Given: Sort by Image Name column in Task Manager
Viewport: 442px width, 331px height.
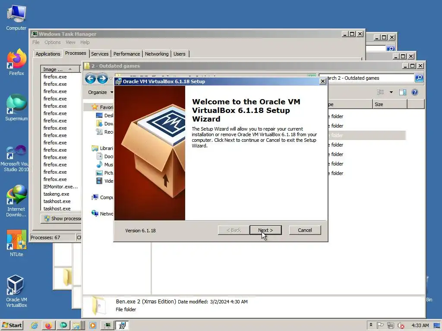Looking at the screenshot, I should pyautogui.click(x=60, y=69).
